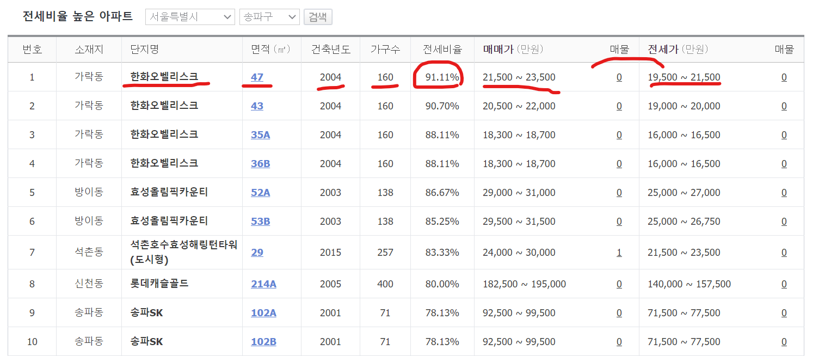
Task: Open area link 36B
Action: pos(260,164)
